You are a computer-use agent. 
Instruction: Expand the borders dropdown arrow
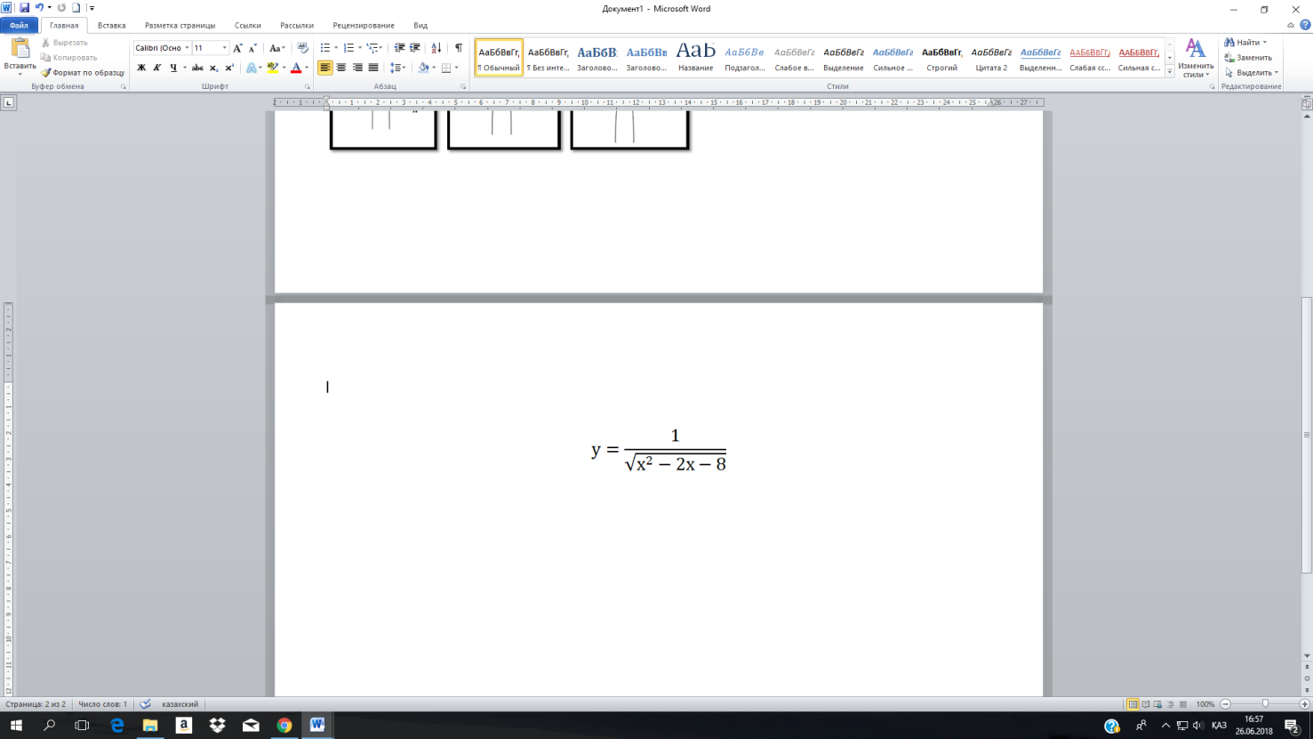(457, 68)
